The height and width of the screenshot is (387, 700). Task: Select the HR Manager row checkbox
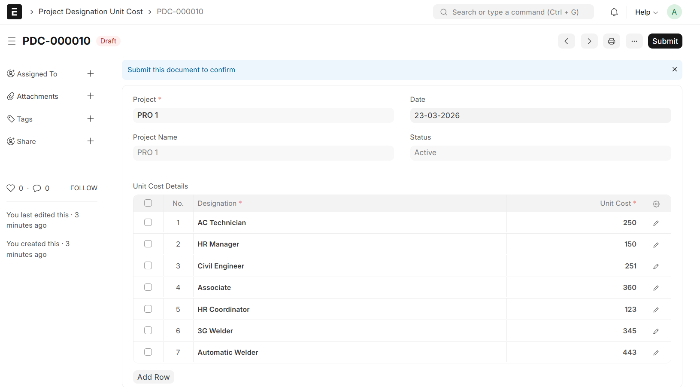148,244
